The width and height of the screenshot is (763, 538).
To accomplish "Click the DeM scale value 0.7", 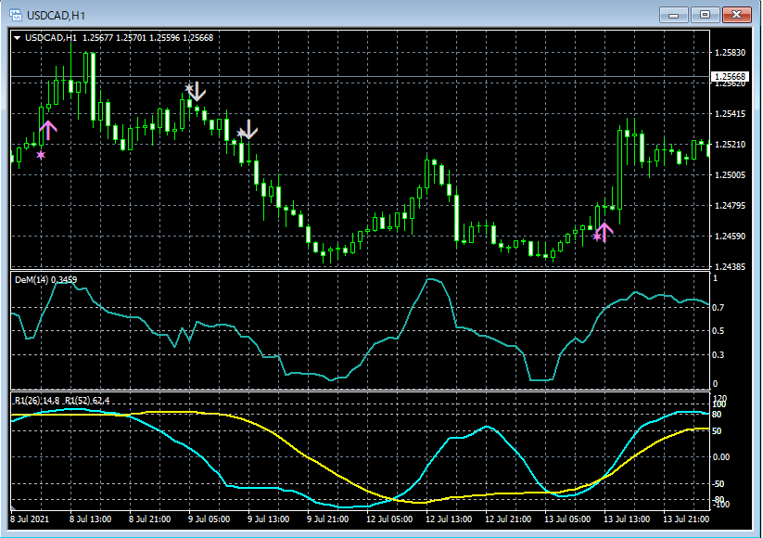I will click(x=718, y=308).
